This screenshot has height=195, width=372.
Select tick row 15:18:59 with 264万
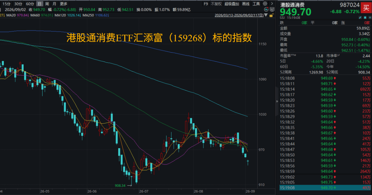(325, 171)
